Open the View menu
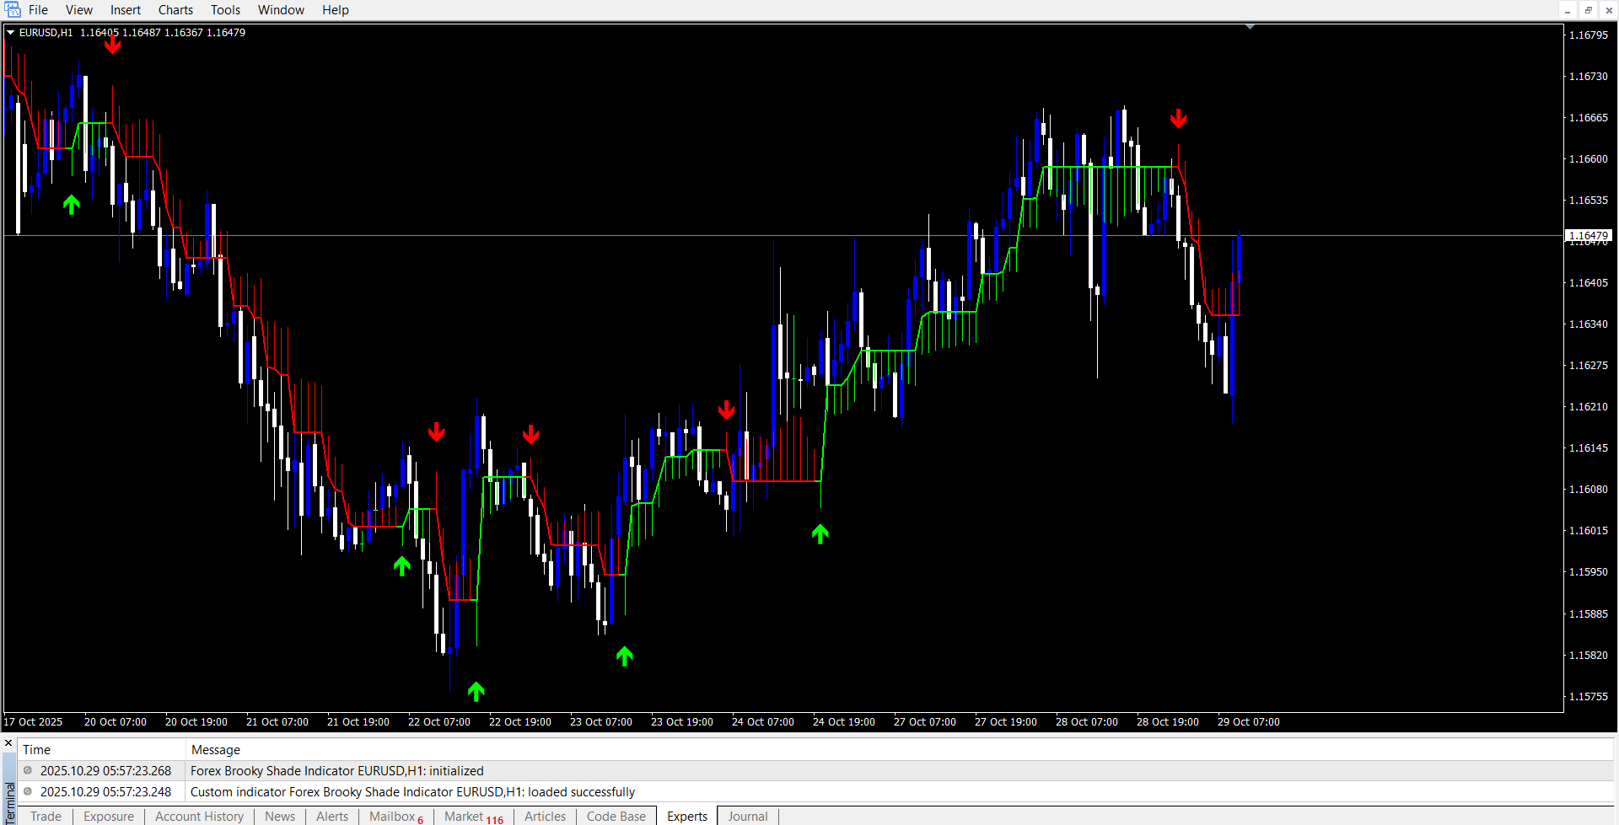Screen dimensions: 1619x825 click(x=79, y=10)
